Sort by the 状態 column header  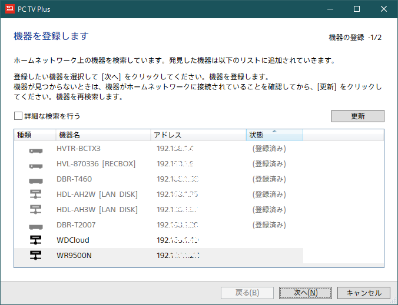point(274,135)
